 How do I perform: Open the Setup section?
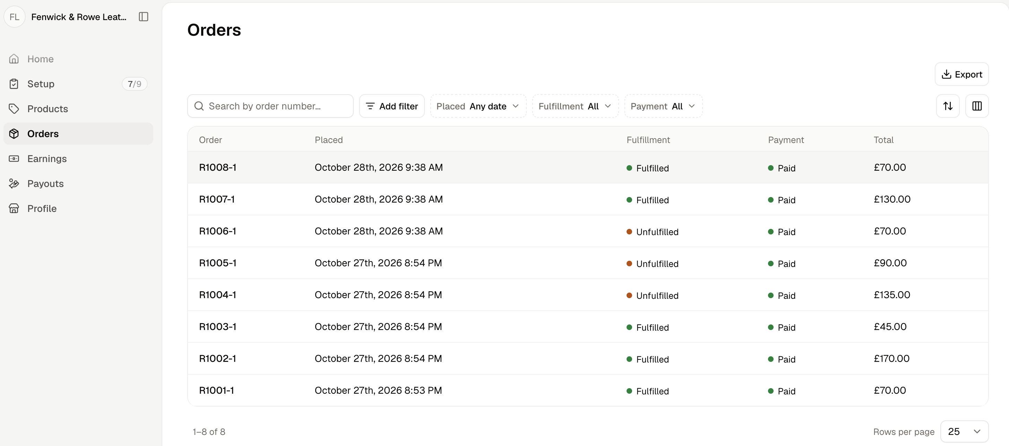[x=78, y=84]
